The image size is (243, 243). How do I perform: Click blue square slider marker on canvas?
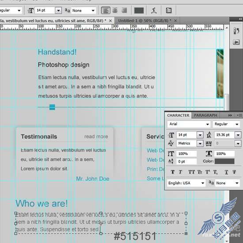(x=52, y=107)
